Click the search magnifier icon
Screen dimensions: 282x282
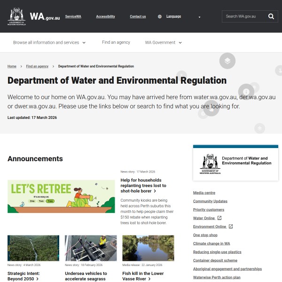point(271,16)
